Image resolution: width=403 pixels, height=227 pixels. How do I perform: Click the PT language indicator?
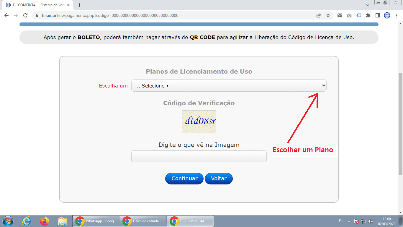(x=341, y=220)
